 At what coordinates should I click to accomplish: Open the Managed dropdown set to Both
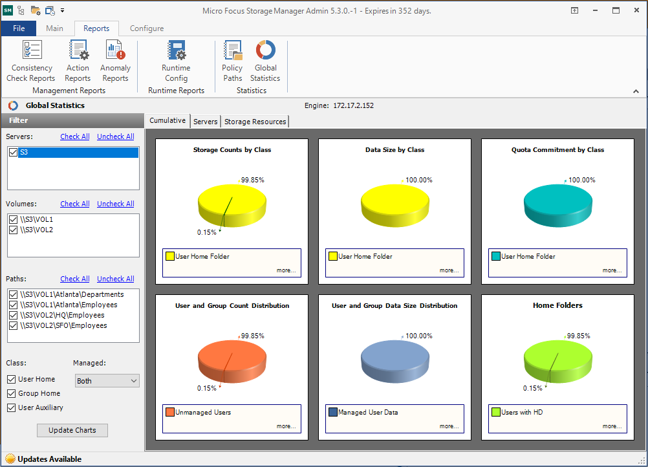point(107,381)
